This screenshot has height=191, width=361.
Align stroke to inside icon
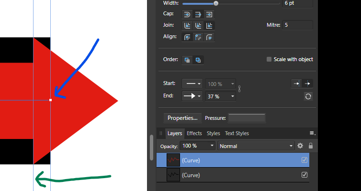point(198,37)
